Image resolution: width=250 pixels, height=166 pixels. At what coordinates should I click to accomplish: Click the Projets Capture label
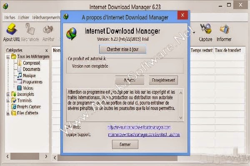pyautogui.click(x=29, y=107)
